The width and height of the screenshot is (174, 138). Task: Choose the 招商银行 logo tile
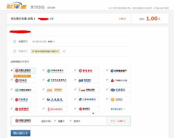point(88,71)
